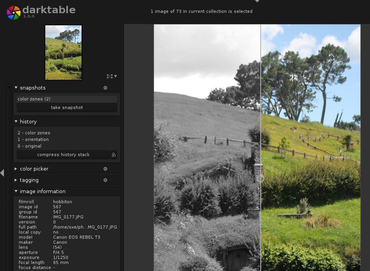Click the take snapshot button
This screenshot has height=271, width=370.
click(67, 107)
